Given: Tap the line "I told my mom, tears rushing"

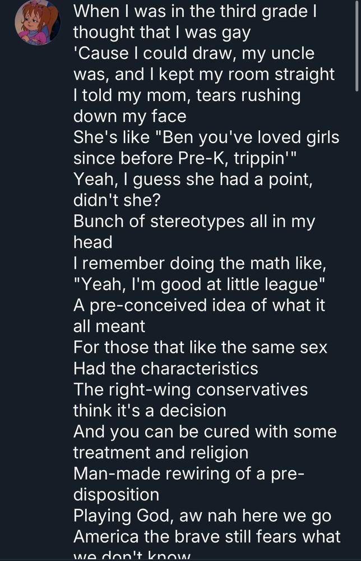Looking at the screenshot, I should point(187,95).
